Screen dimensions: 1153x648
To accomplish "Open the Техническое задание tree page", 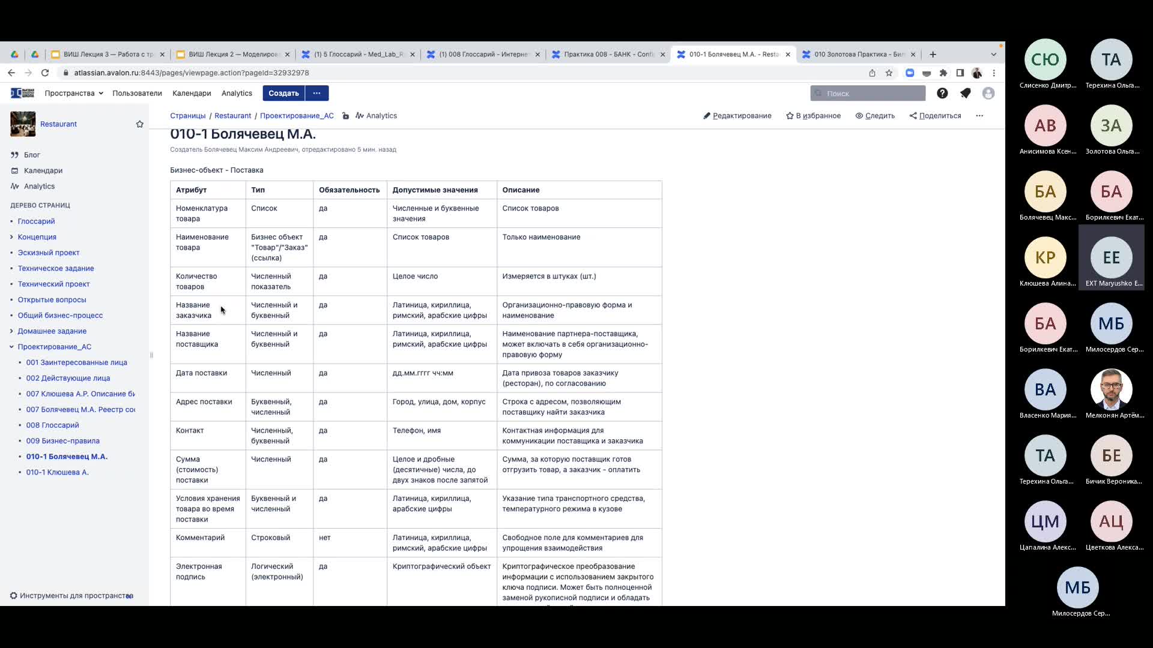I will click(56, 268).
